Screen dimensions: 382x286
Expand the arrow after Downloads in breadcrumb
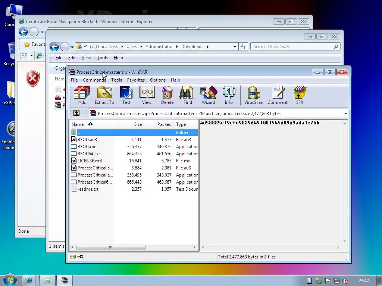pyautogui.click(x=207, y=47)
